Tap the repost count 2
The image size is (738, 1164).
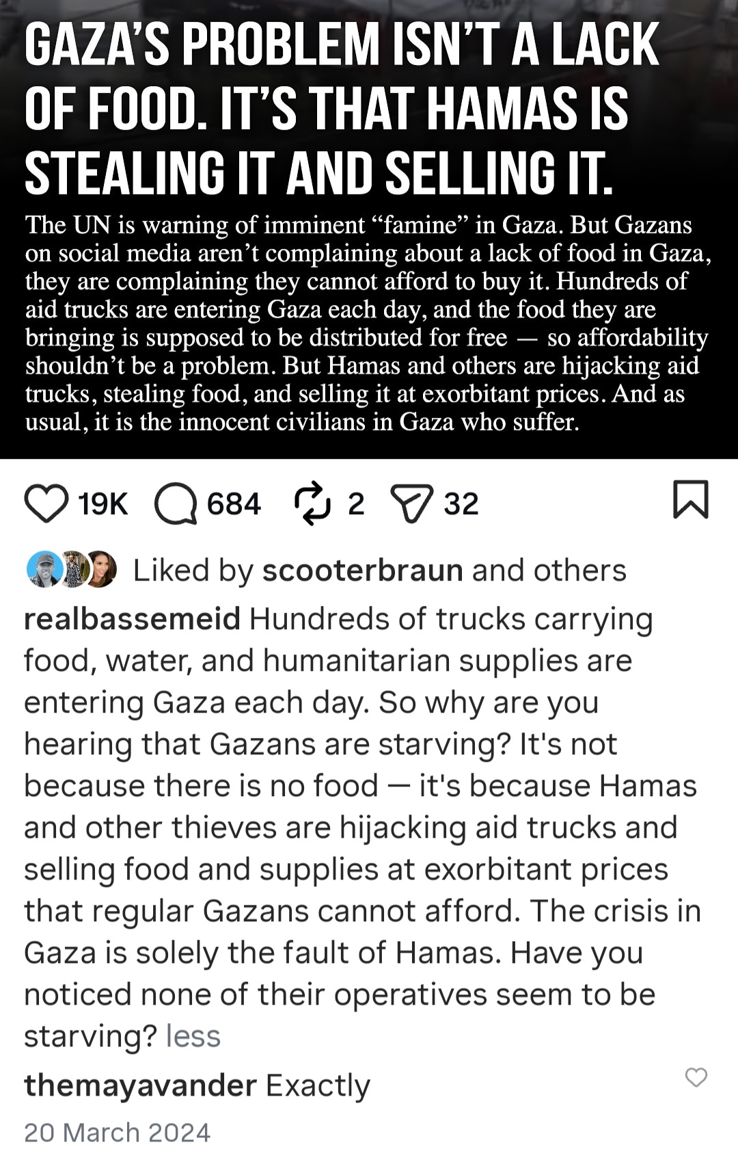[x=356, y=504]
